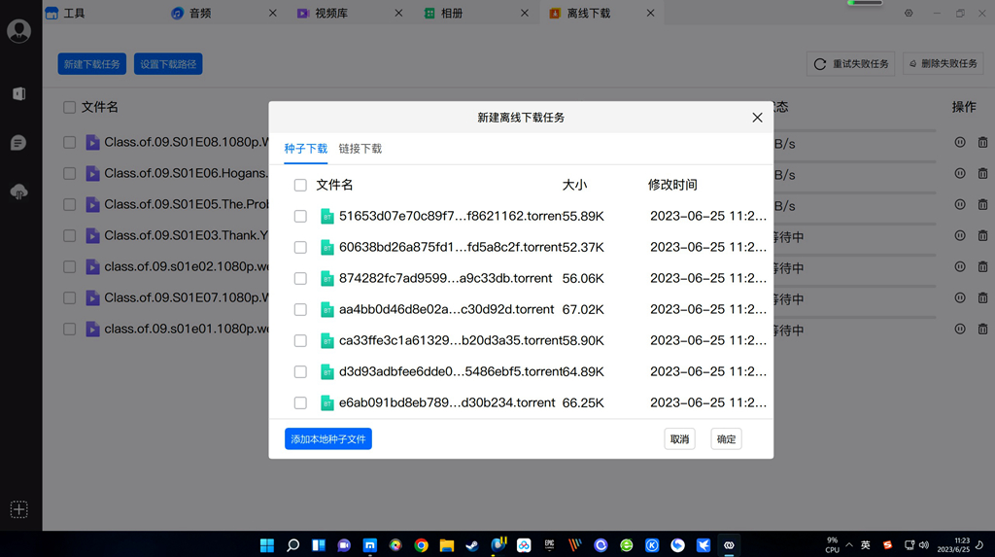This screenshot has height=557, width=995.
Task: Delete the class.of.09.s01e02 download task
Action: 983,266
